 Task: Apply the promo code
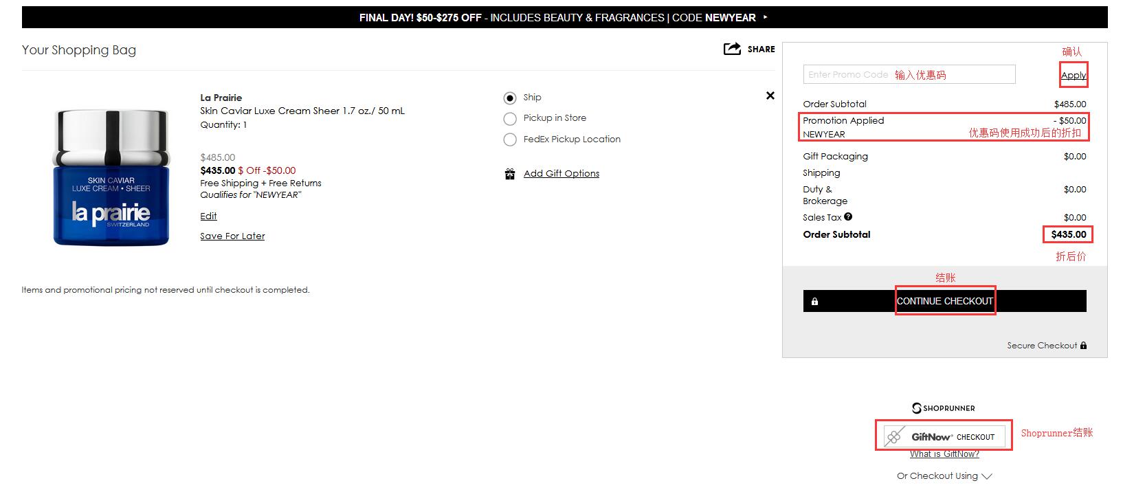tap(1073, 76)
